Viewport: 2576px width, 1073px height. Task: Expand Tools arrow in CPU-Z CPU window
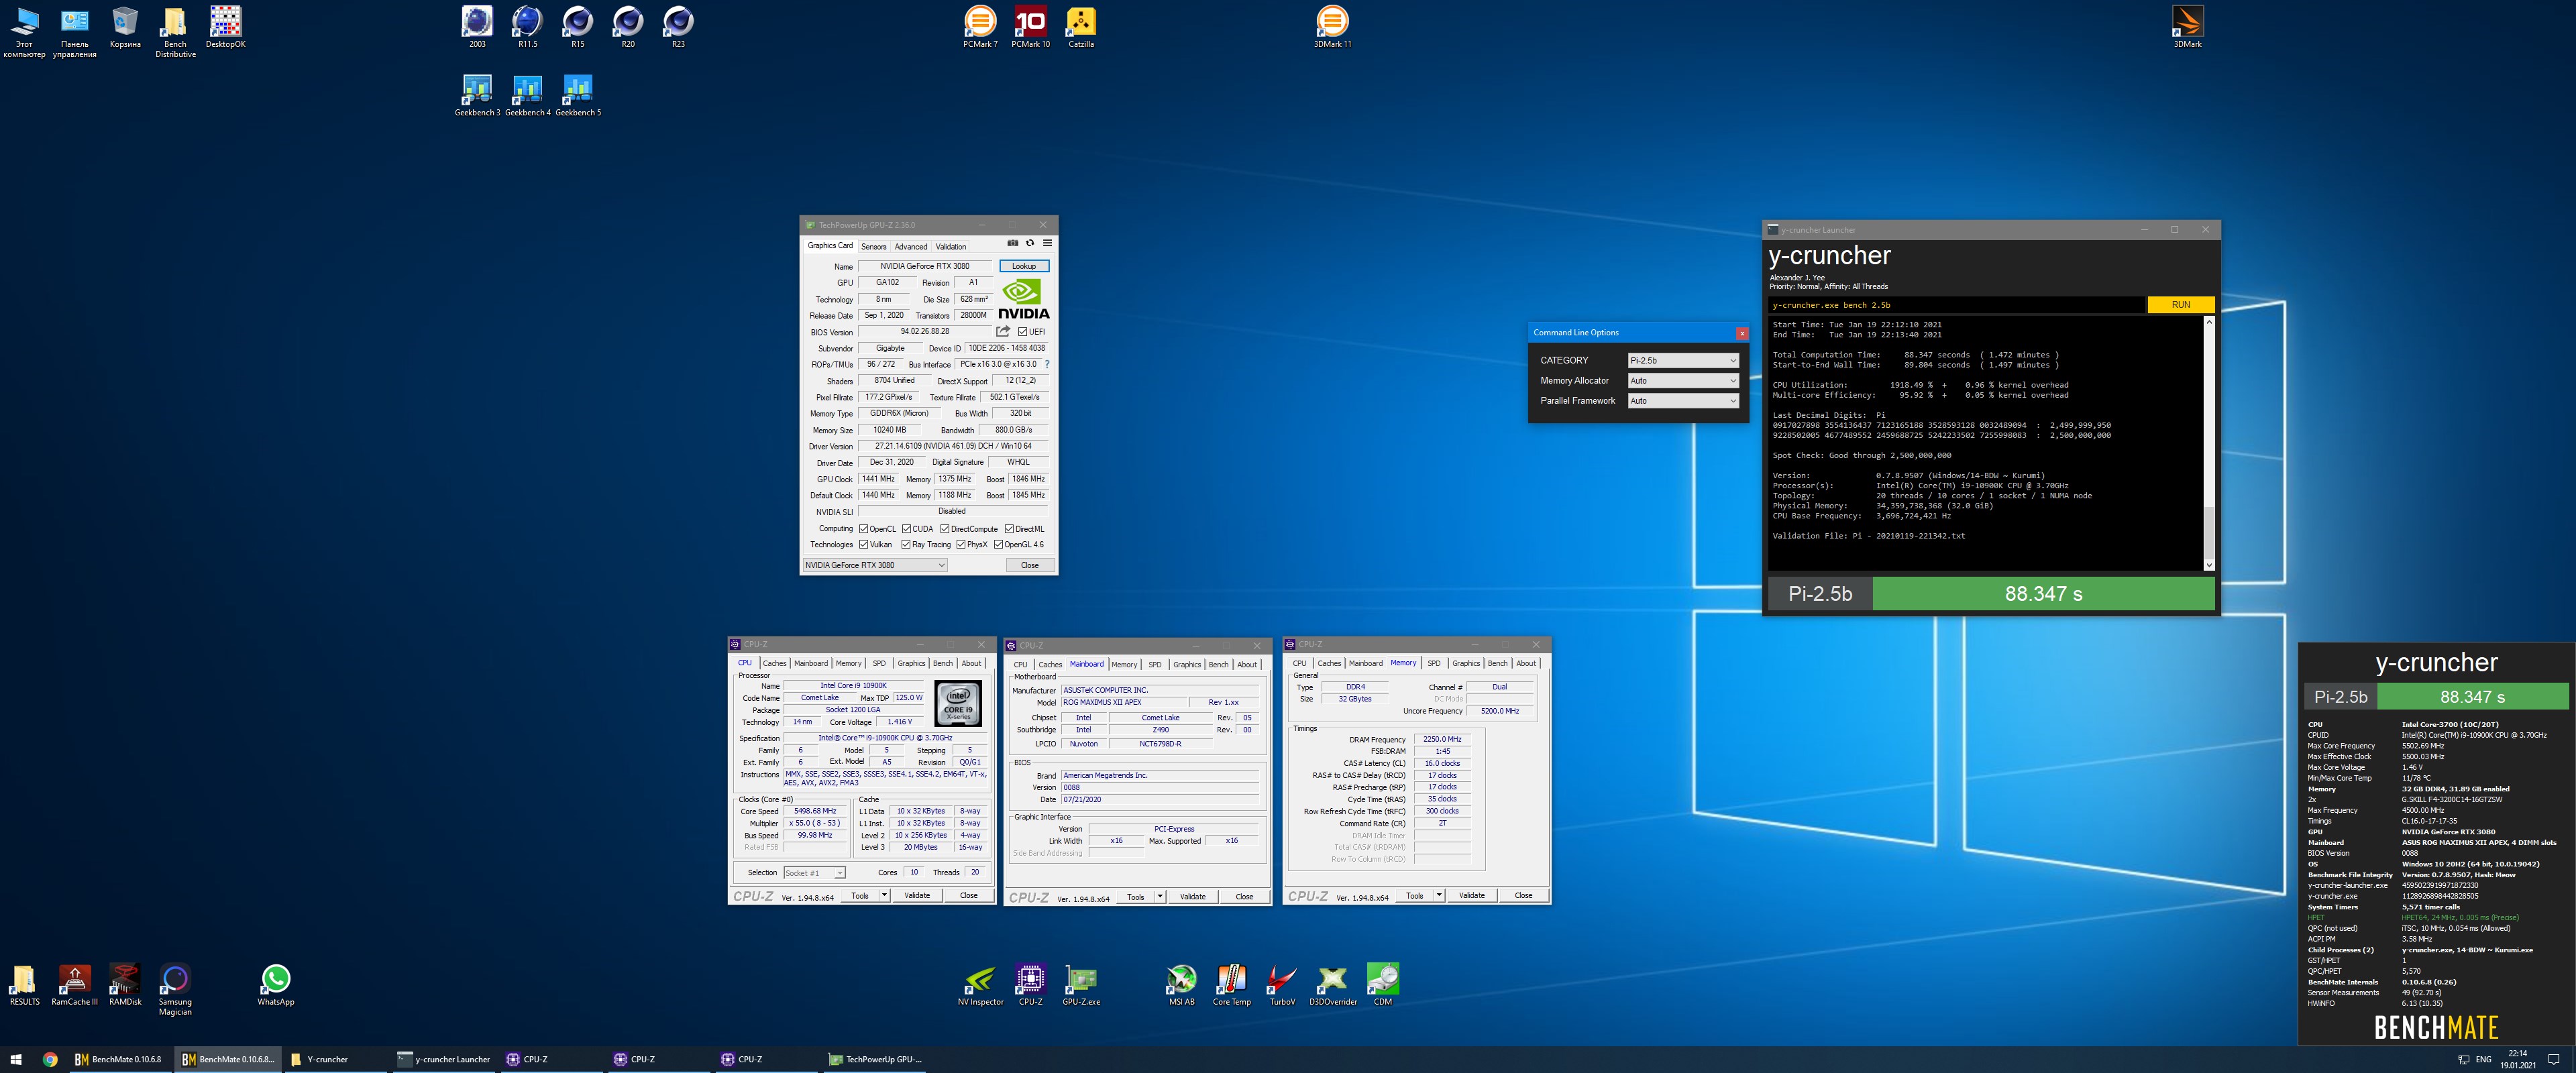[x=885, y=896]
